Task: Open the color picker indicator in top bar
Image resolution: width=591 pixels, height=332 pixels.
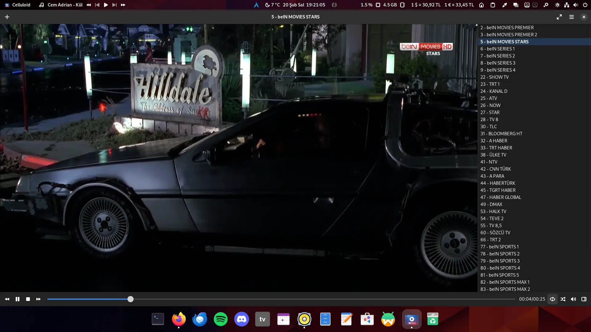Action: click(x=505, y=5)
